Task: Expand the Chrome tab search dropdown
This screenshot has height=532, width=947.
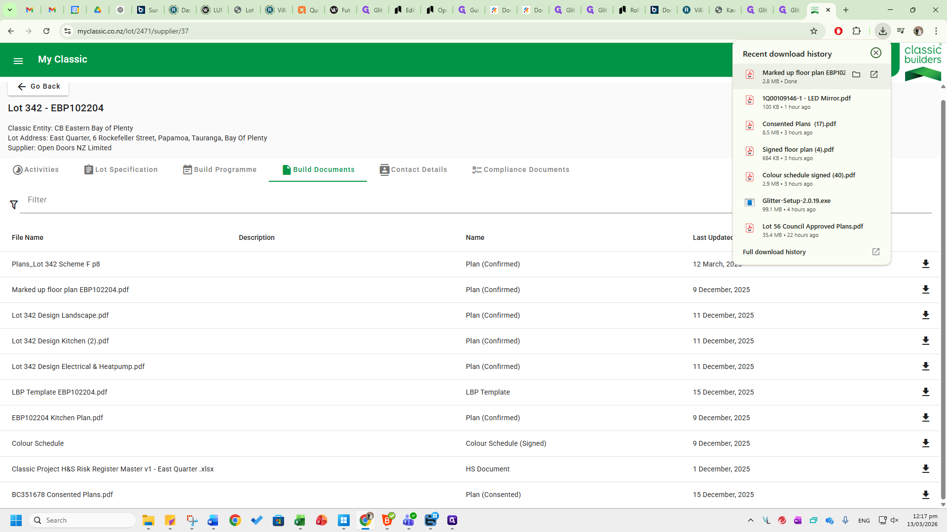Action: [9, 10]
